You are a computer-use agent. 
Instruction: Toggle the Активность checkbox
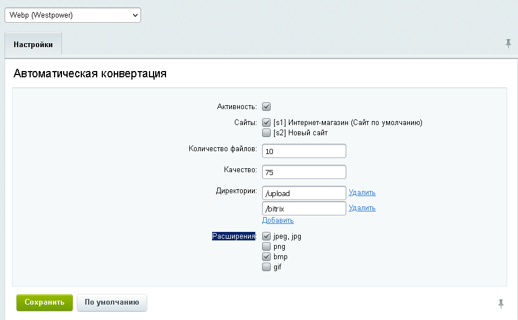266,106
